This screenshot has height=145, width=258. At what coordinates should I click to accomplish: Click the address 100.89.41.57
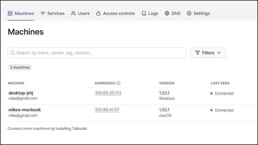[x=107, y=110]
